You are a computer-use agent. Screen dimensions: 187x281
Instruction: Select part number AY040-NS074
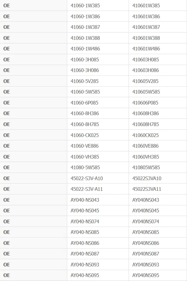point(85,221)
